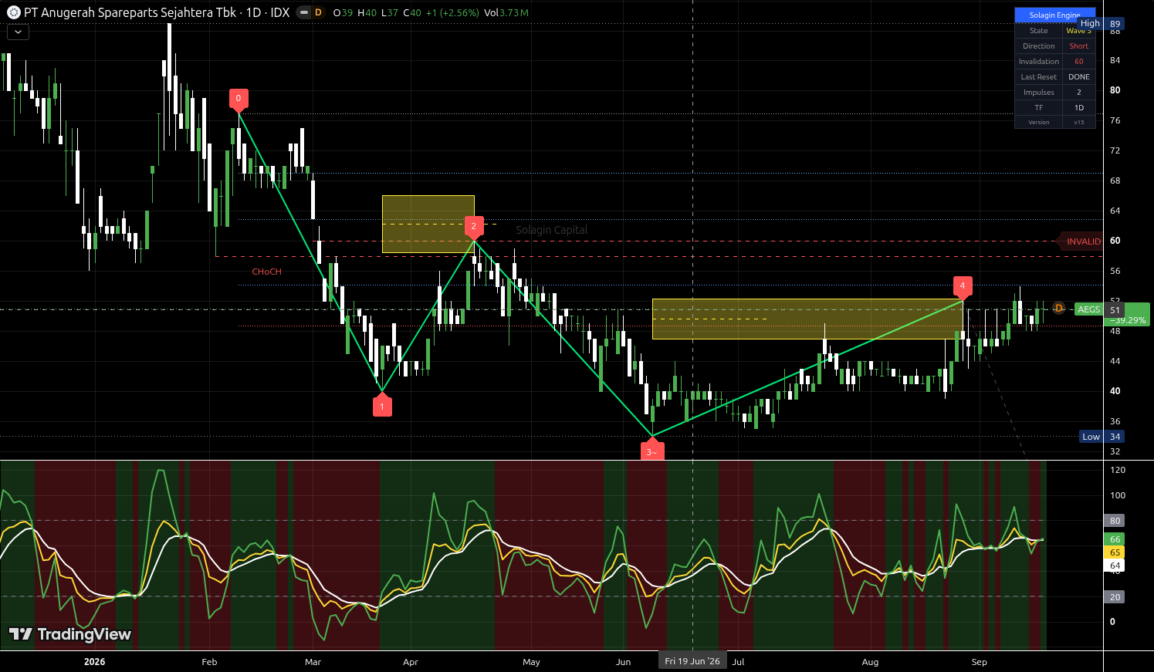Select wave marker 4 near September
Image resolution: width=1154 pixels, height=672 pixels.
(963, 286)
